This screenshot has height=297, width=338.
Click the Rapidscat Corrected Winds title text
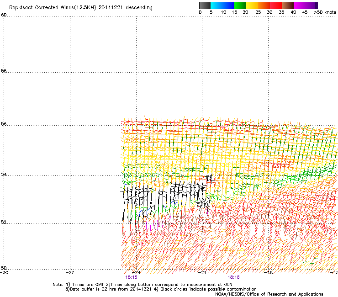[x=81, y=8]
